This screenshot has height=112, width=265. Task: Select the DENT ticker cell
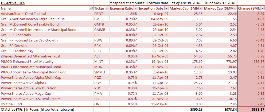[x=102, y=14]
